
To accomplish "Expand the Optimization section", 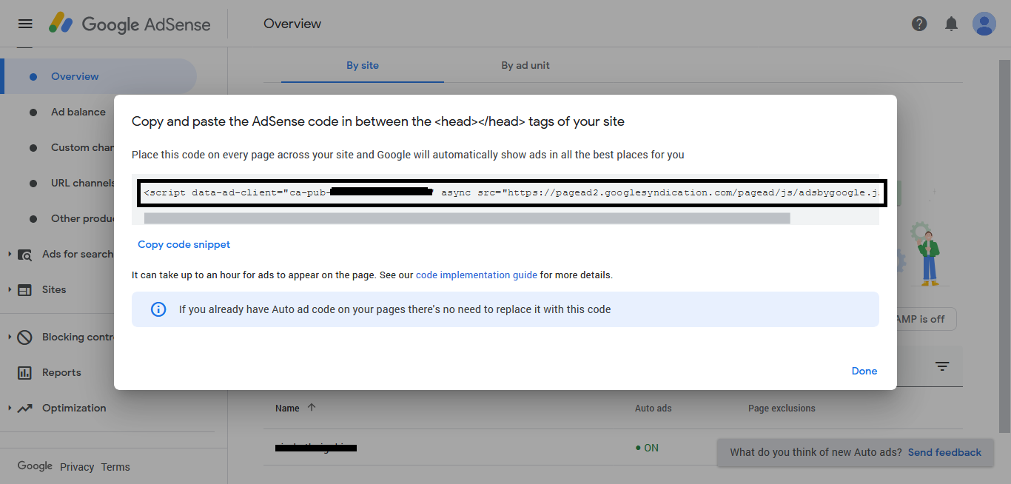I will click(10, 409).
